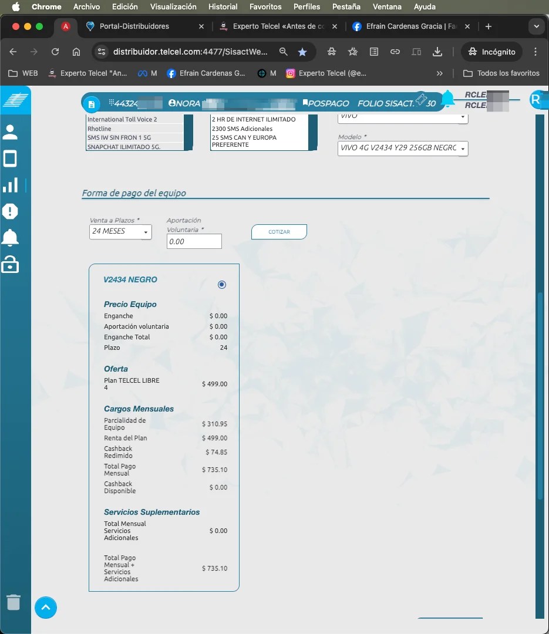Open Todos los favoritos folder
The width and height of the screenshot is (549, 634).
pyautogui.click(x=501, y=73)
